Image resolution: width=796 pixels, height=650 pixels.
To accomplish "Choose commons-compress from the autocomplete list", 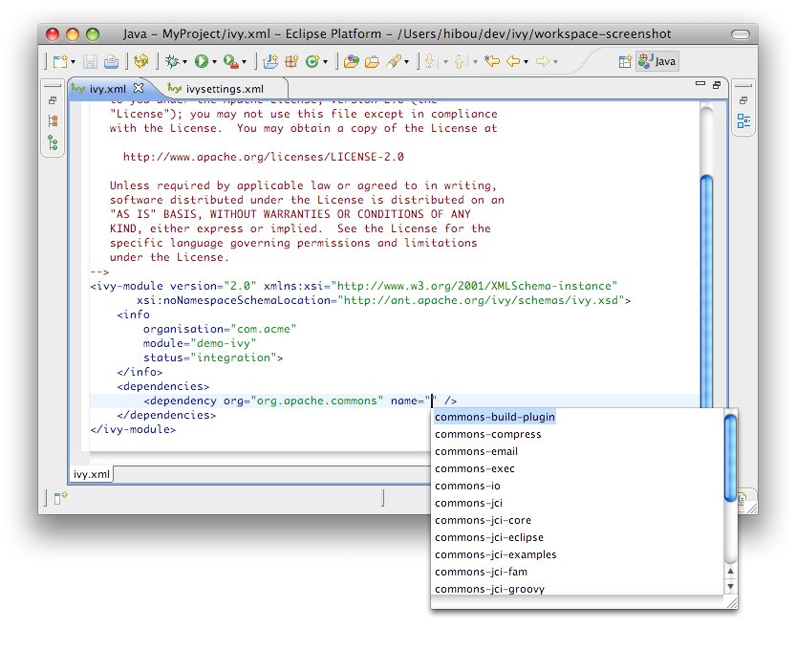I will point(487,434).
